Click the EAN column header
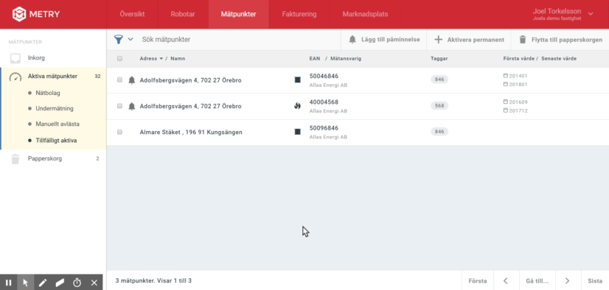The image size is (609, 290). pyautogui.click(x=315, y=59)
